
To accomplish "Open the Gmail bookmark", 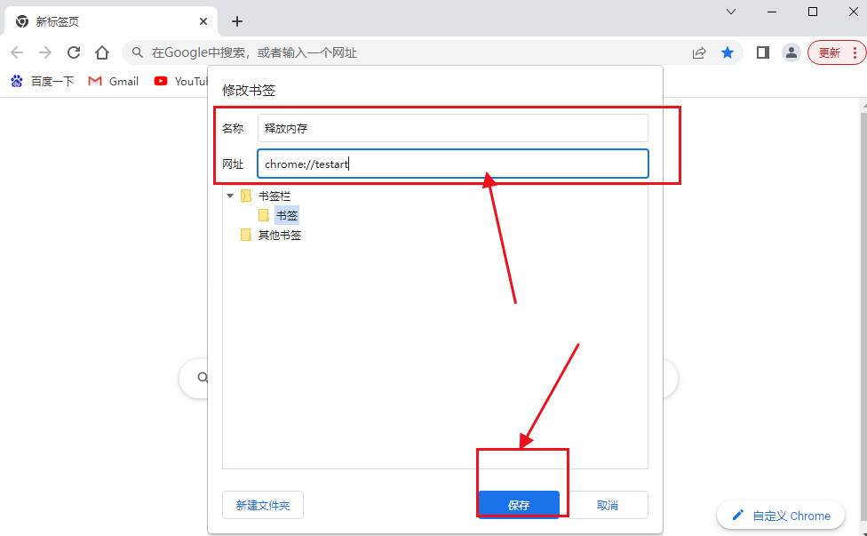I will pyautogui.click(x=114, y=81).
